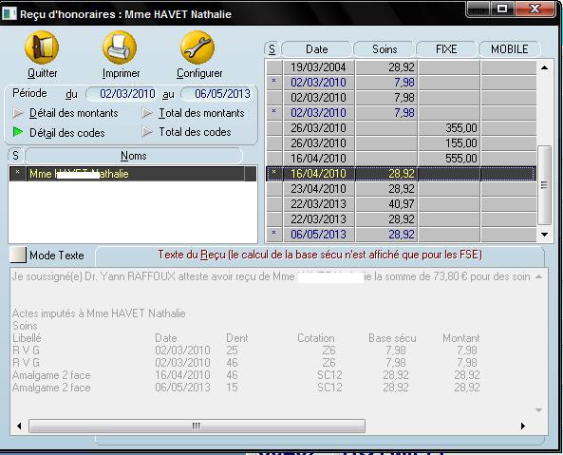Click the horizontal scrollbar thumb in receipt text
Viewport: 563px width, 455px height.
[197, 426]
